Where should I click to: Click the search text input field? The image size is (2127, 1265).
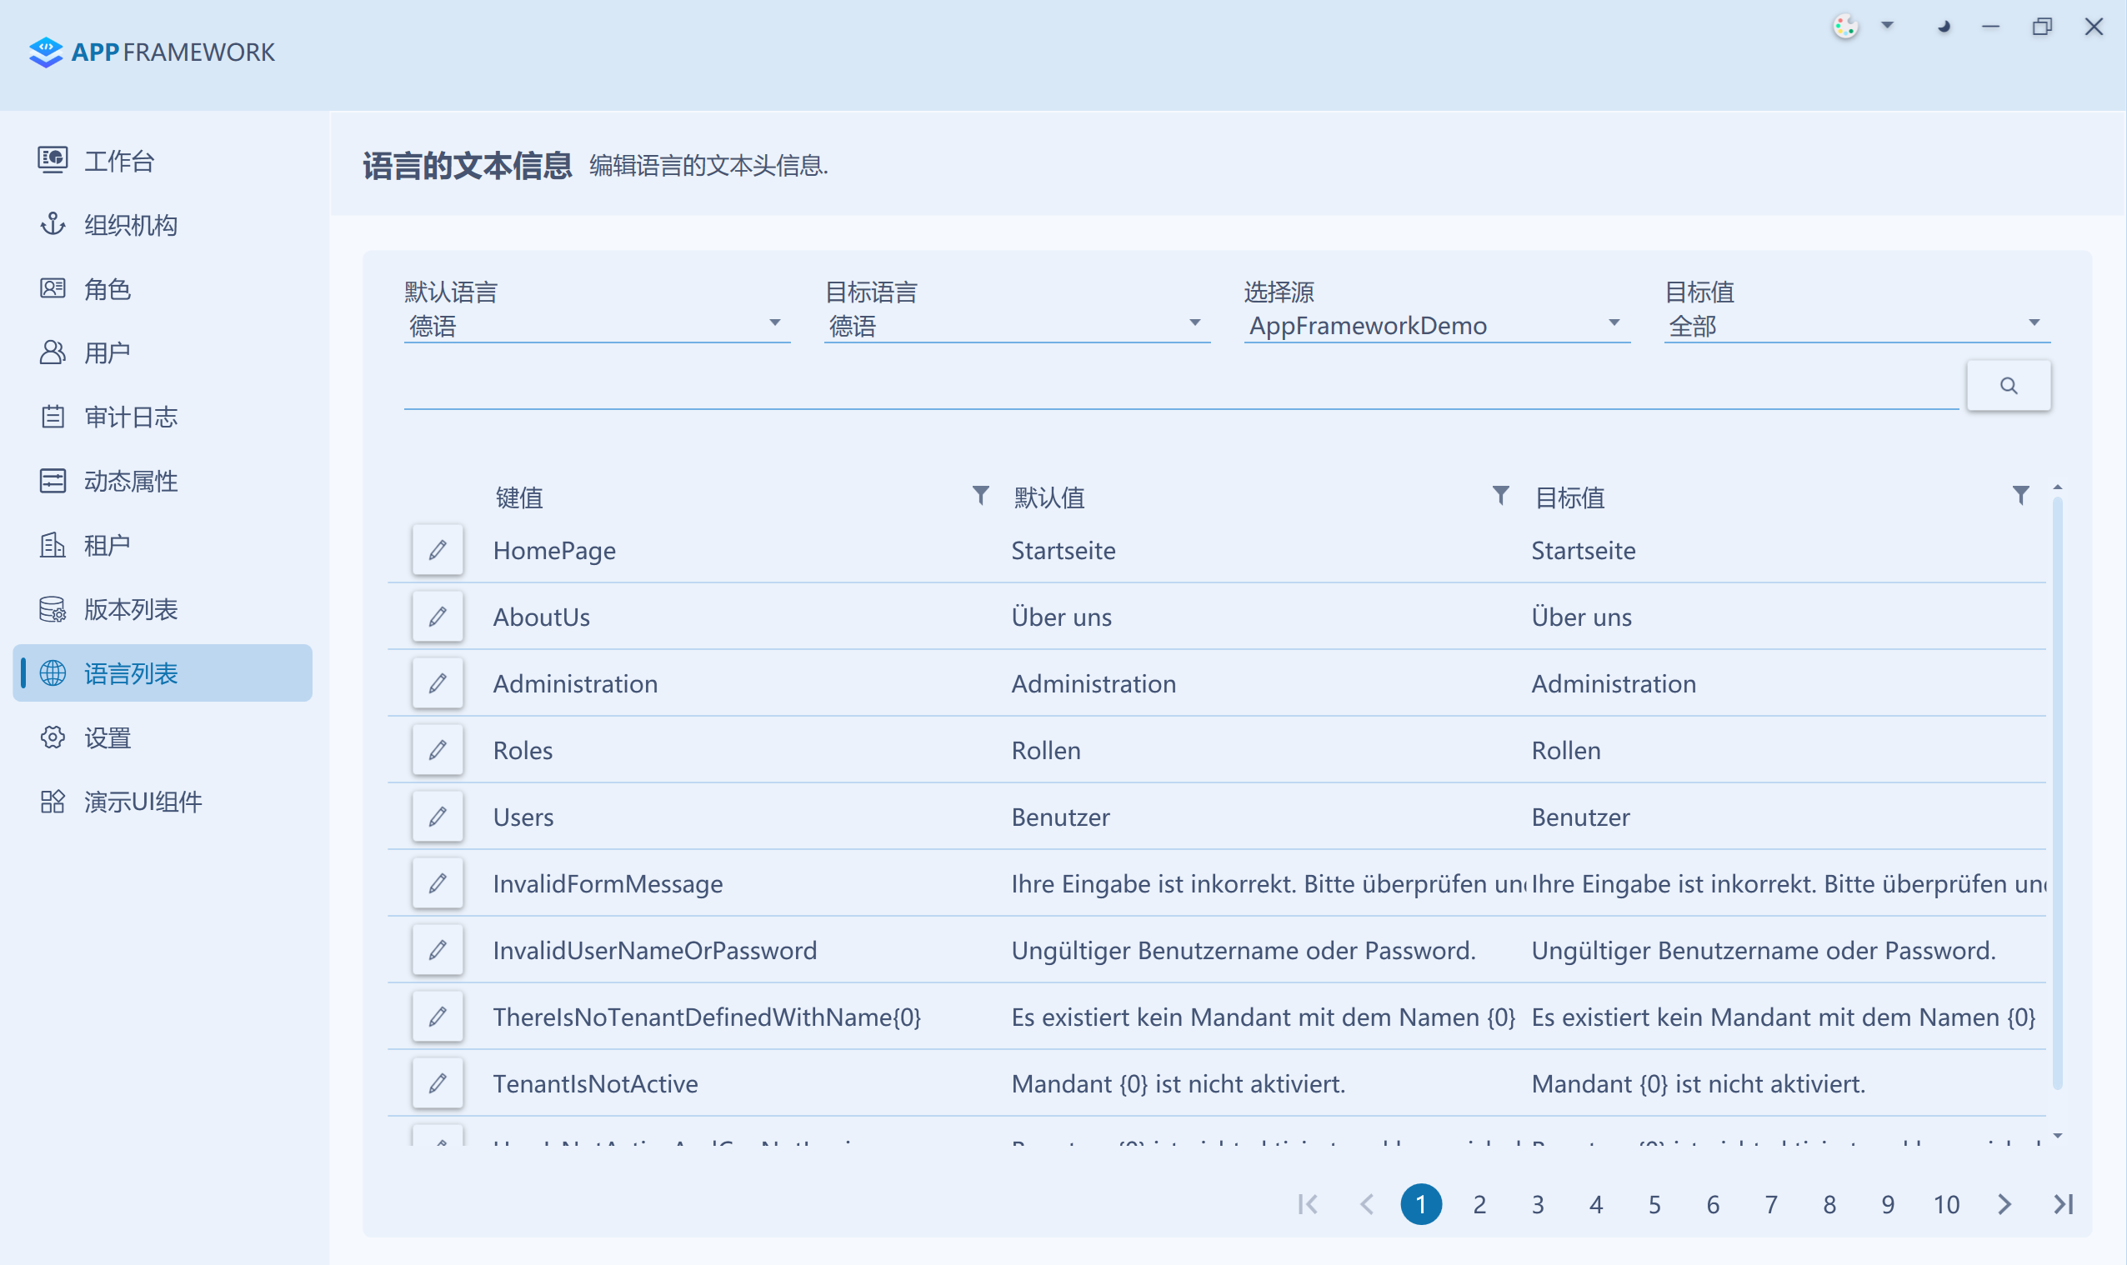[1180, 388]
